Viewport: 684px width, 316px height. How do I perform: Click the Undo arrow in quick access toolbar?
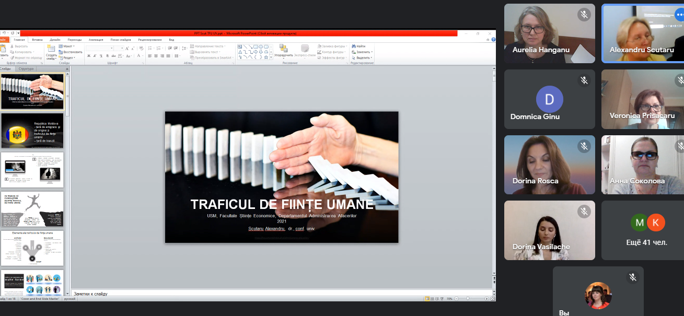click(x=5, y=33)
